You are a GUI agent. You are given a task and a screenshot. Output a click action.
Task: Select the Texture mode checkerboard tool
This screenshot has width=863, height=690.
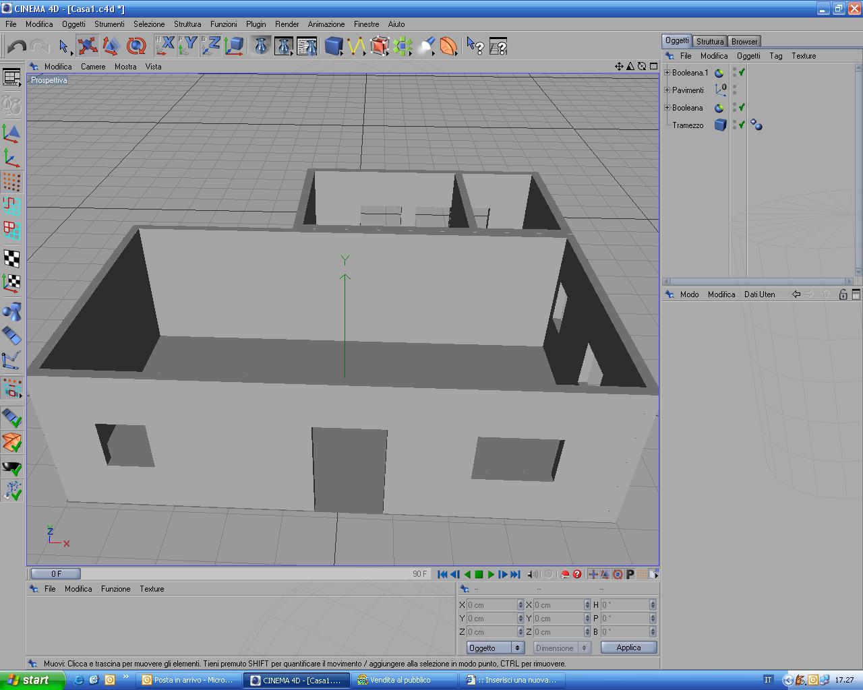11,258
